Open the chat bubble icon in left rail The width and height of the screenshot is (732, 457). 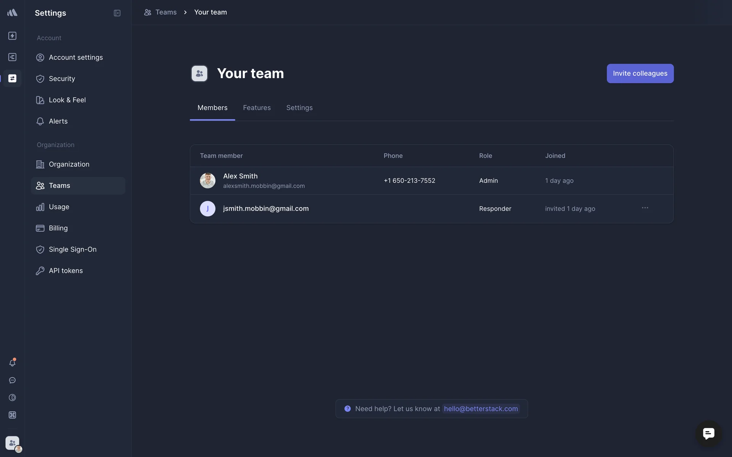click(x=12, y=380)
